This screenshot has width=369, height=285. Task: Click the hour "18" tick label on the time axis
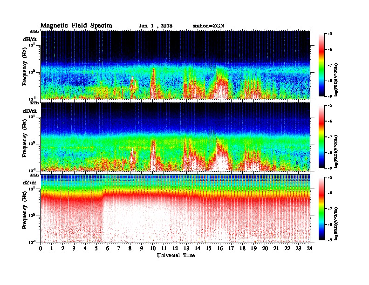pyautogui.click(x=242, y=248)
